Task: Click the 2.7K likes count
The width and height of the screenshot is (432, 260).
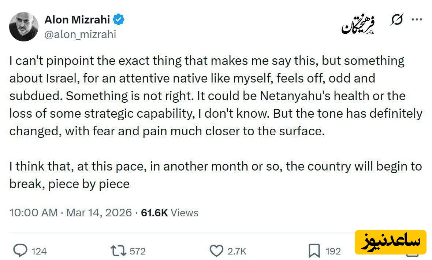Action: [x=237, y=251]
